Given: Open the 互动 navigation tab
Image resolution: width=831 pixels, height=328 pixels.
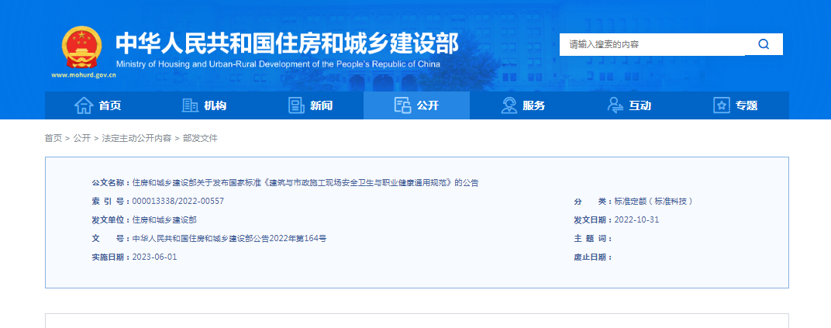Looking at the screenshot, I should (x=629, y=105).
